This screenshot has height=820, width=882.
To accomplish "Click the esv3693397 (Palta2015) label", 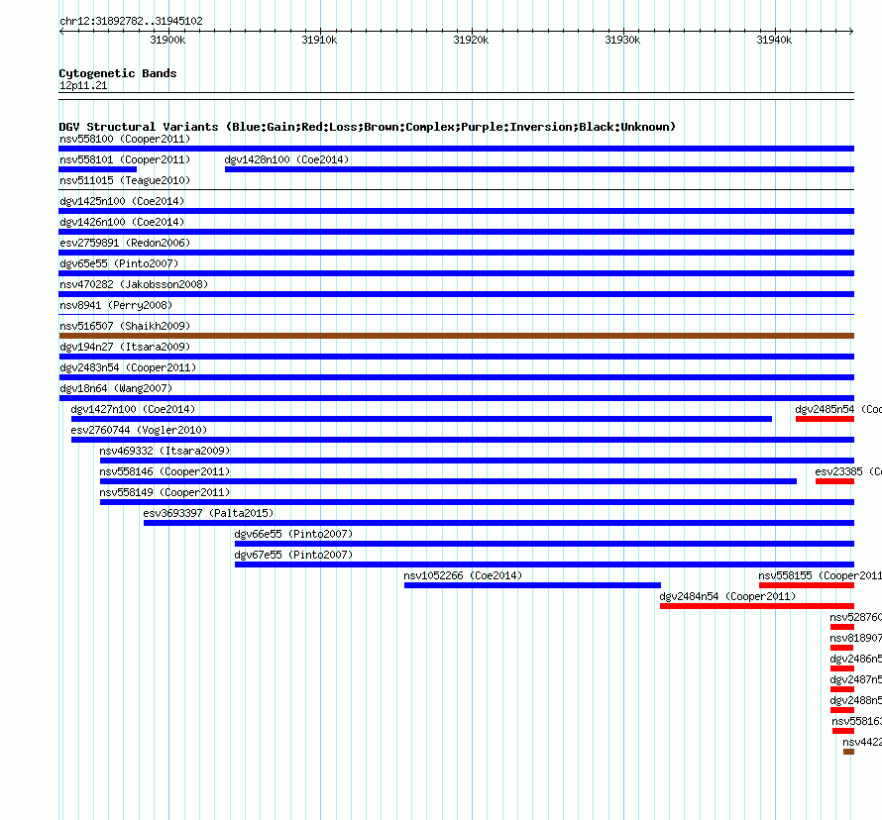I will tap(209, 513).
